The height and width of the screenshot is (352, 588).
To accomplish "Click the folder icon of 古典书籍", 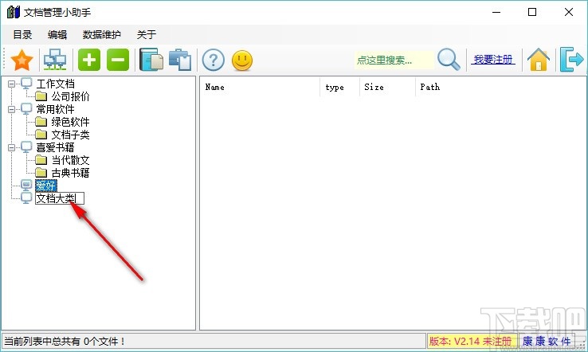I will pos(41,173).
